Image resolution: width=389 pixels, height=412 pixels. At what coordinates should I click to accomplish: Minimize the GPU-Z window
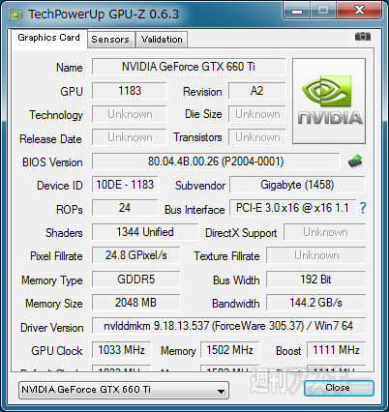pyautogui.click(x=296, y=10)
